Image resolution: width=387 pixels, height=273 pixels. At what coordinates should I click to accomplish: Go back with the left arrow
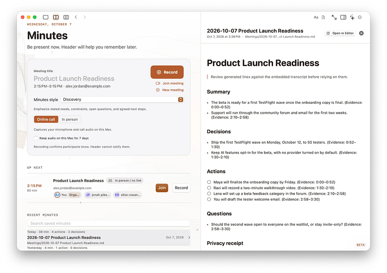pos(76,17)
